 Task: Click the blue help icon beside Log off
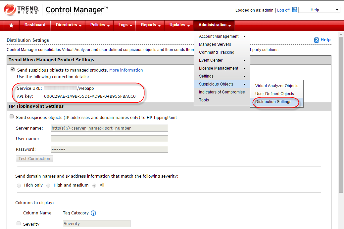click(294, 10)
